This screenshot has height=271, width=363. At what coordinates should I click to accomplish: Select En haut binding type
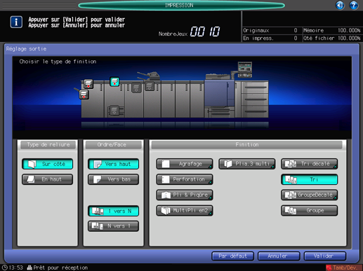coord(48,179)
